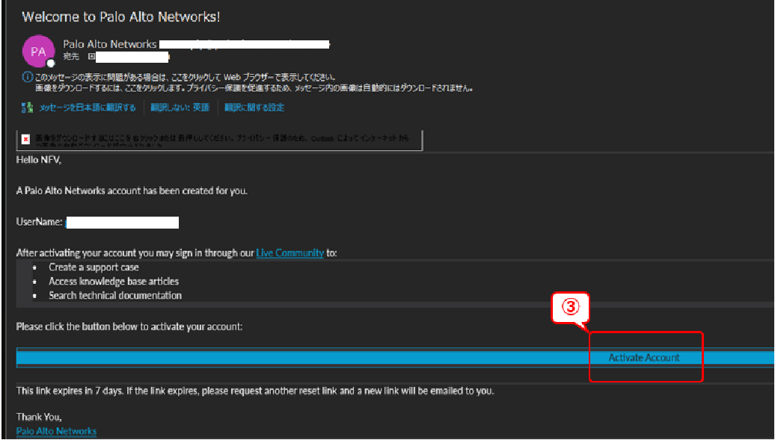Click the redacted UserName value

point(122,222)
